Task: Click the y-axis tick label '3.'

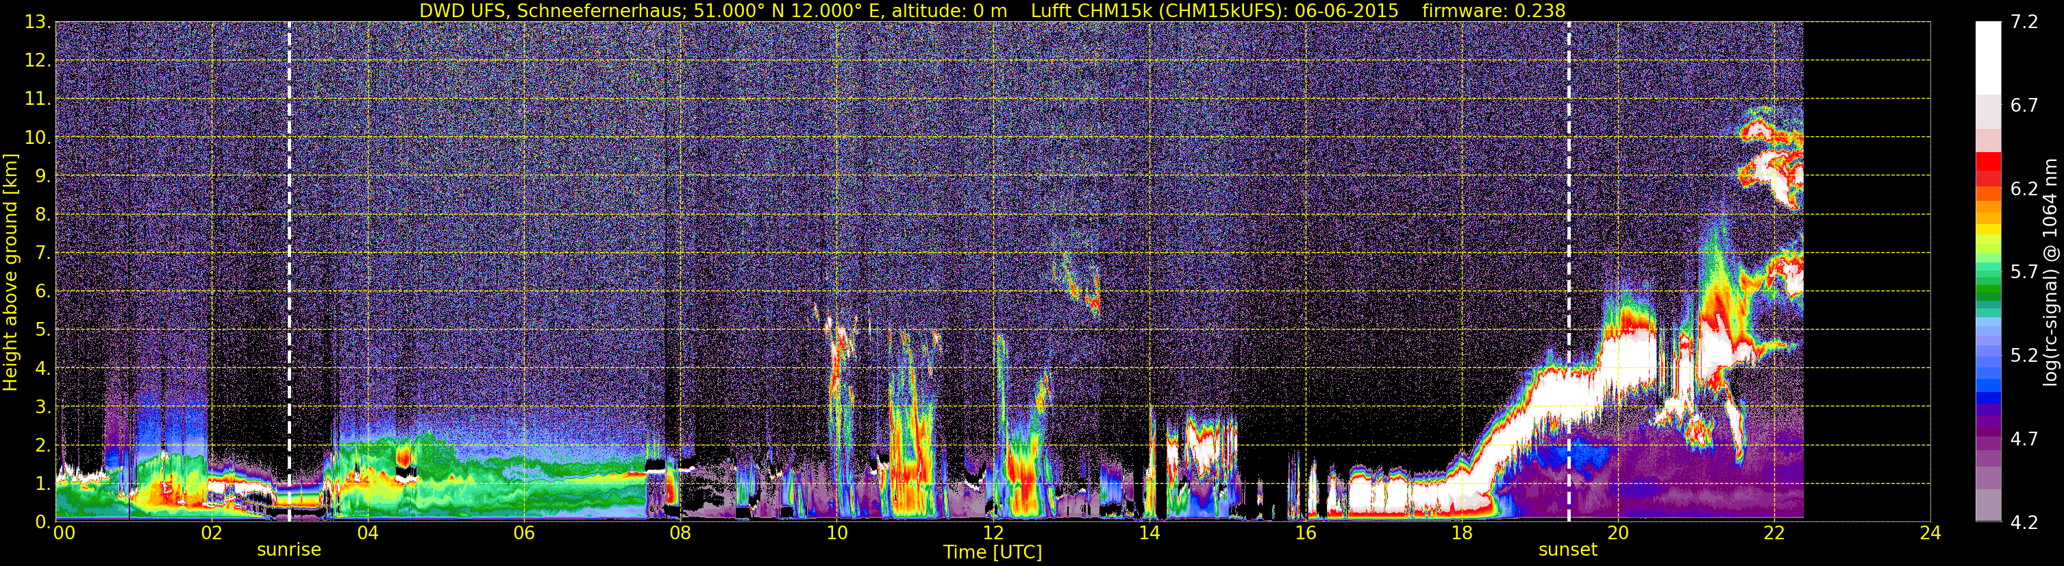Action: pos(42,407)
